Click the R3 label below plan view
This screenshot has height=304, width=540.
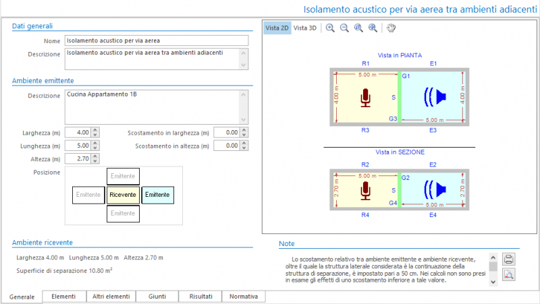(365, 130)
